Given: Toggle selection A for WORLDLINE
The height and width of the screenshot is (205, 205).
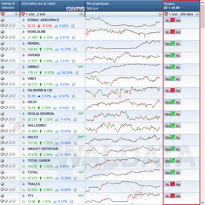Looking at the screenshot, I should 2,37.
